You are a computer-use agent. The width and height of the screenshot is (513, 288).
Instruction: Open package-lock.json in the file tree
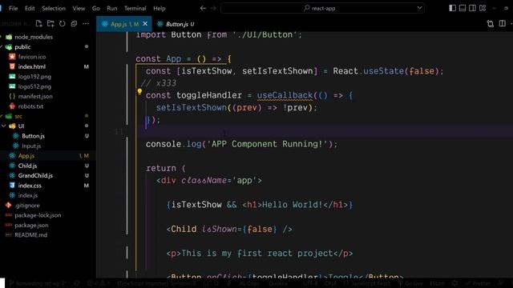pos(38,215)
